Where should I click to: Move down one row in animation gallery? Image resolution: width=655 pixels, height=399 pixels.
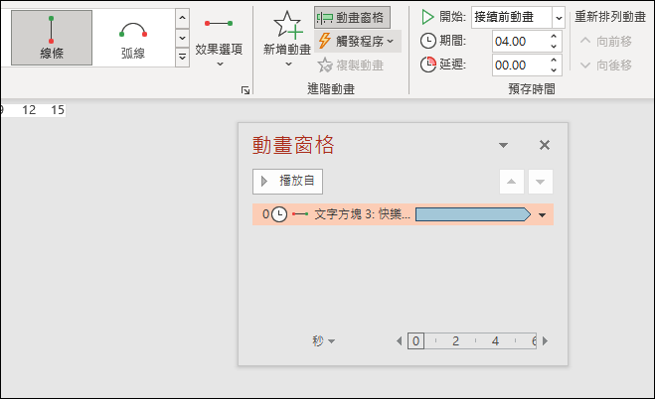pos(183,38)
